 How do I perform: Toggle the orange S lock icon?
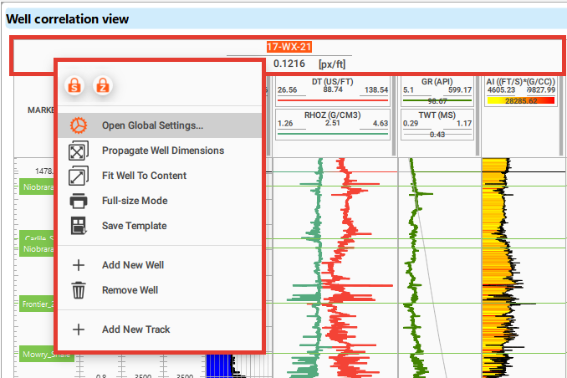click(74, 86)
